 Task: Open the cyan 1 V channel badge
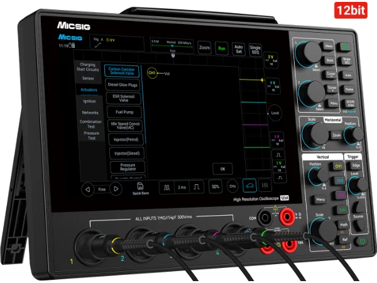tap(273, 86)
